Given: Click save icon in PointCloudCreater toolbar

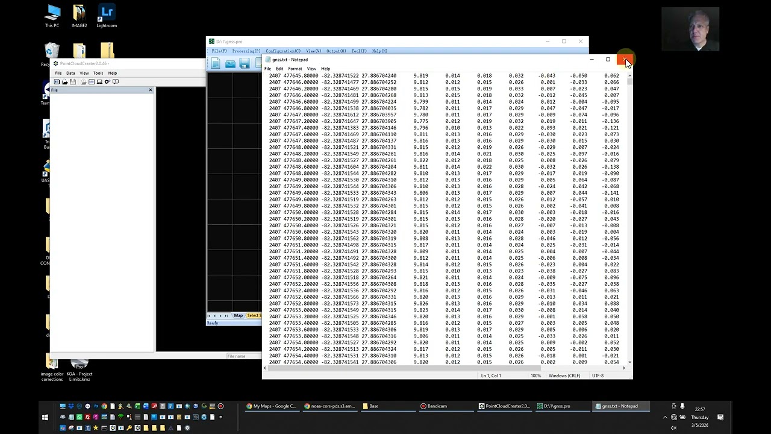Looking at the screenshot, I should (x=72, y=82).
